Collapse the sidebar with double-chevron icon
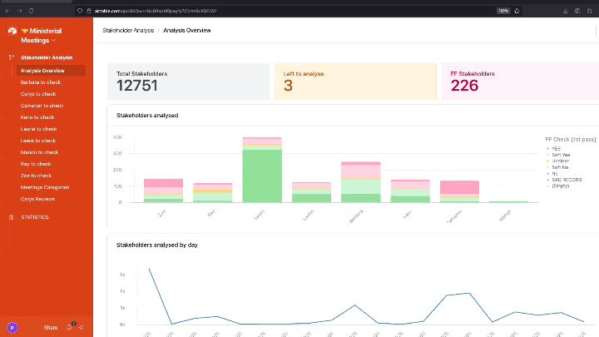 [x=82, y=328]
